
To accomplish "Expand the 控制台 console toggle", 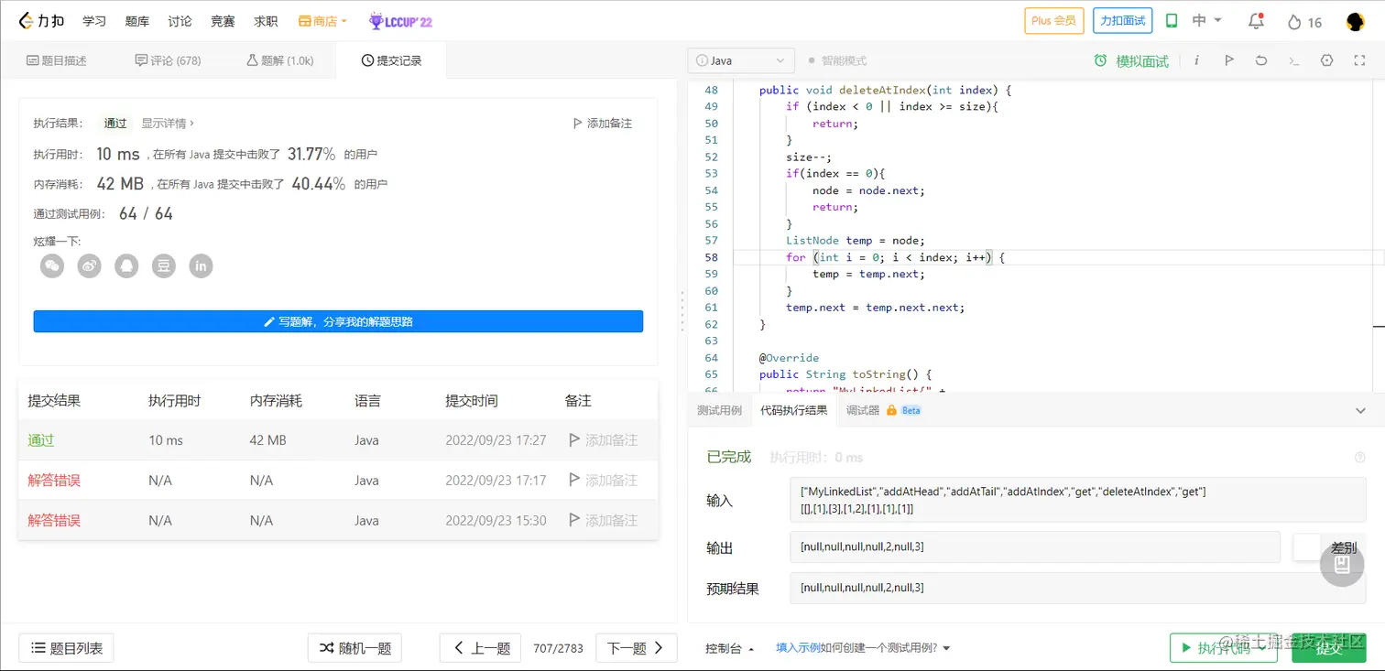I will (x=730, y=648).
